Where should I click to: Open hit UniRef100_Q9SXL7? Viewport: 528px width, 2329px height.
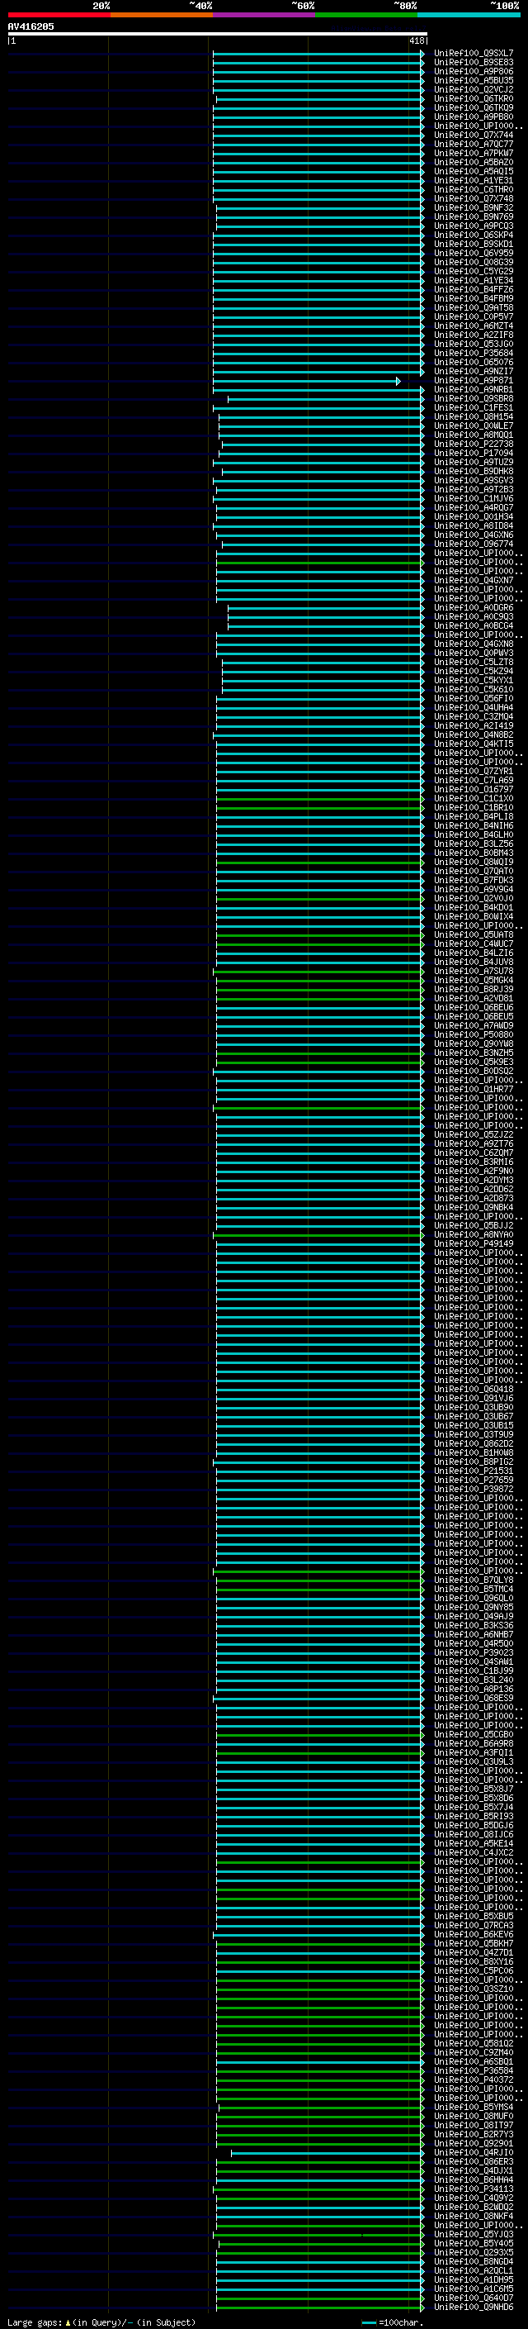point(473,54)
